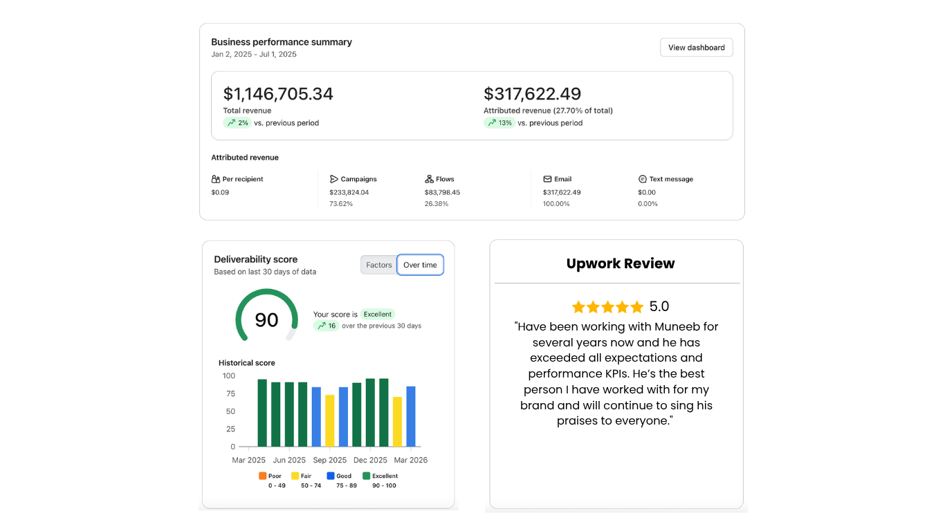Viewport: 945px width, 531px height.
Task: Click the date range Jan 2, 2025 - Jul 1, 2025
Action: (x=254, y=54)
